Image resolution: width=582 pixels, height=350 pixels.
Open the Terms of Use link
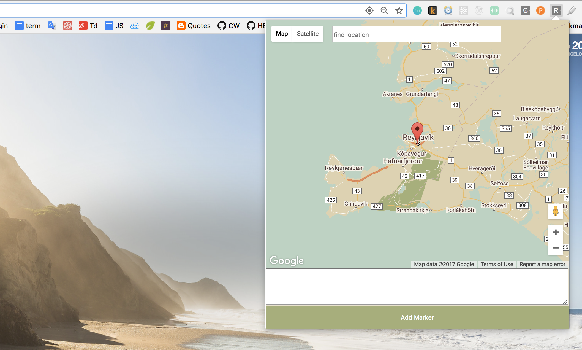(x=497, y=264)
